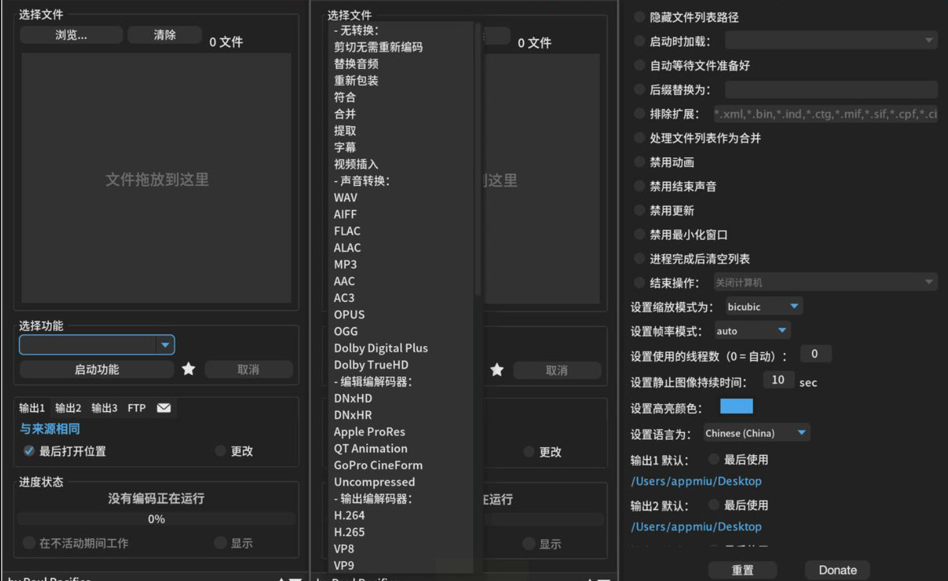
Task: Click the star icon in the middle window
Action: coord(497,370)
